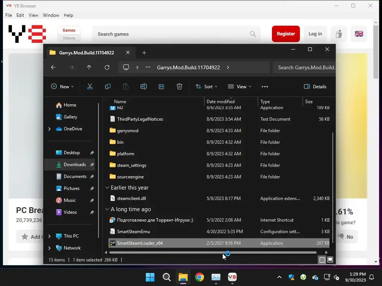The image size is (382, 286).
Task: Click the file list horizontal scrollbar right arrow
Action: 326,252
